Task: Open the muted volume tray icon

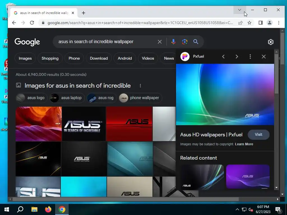Action: tap(251, 209)
